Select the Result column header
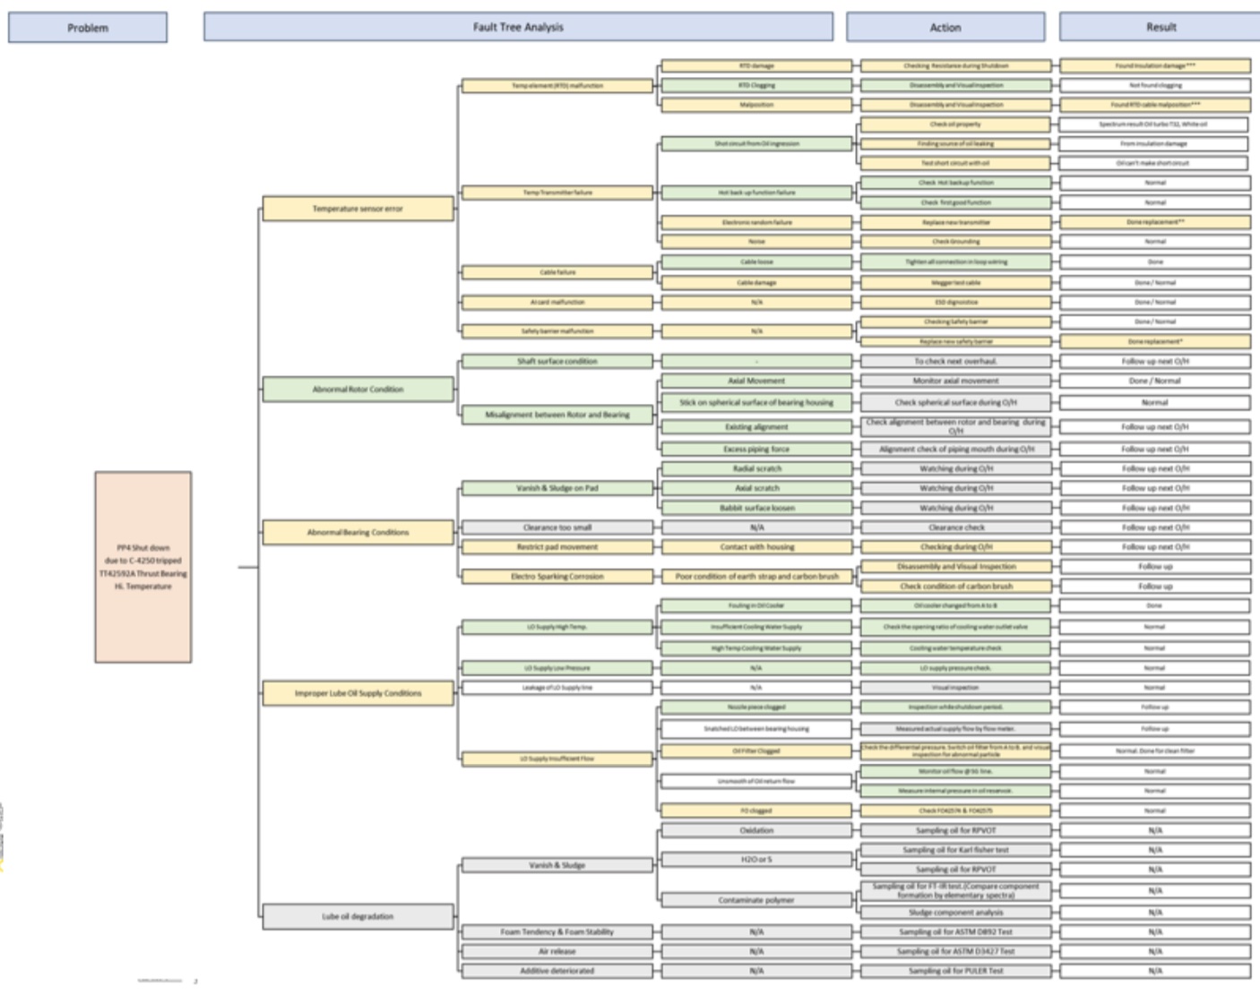1260x994 pixels. pos(1160,27)
